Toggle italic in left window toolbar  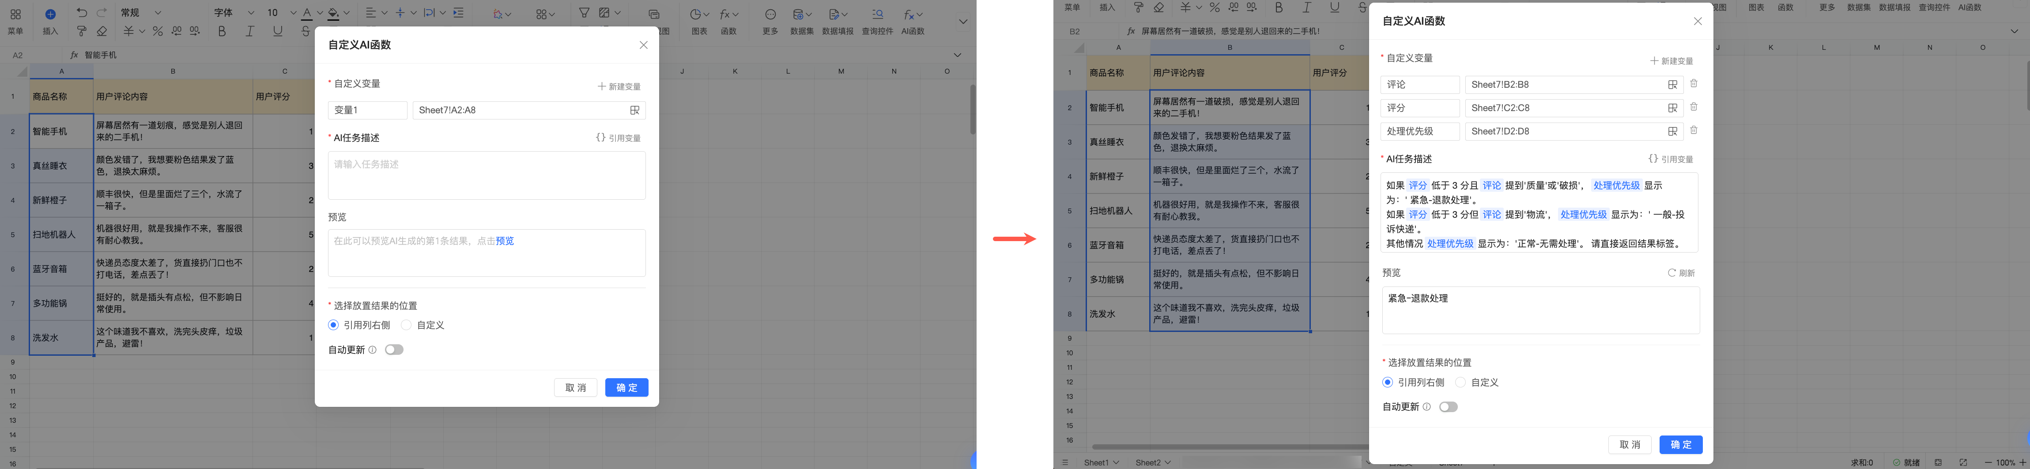click(250, 31)
